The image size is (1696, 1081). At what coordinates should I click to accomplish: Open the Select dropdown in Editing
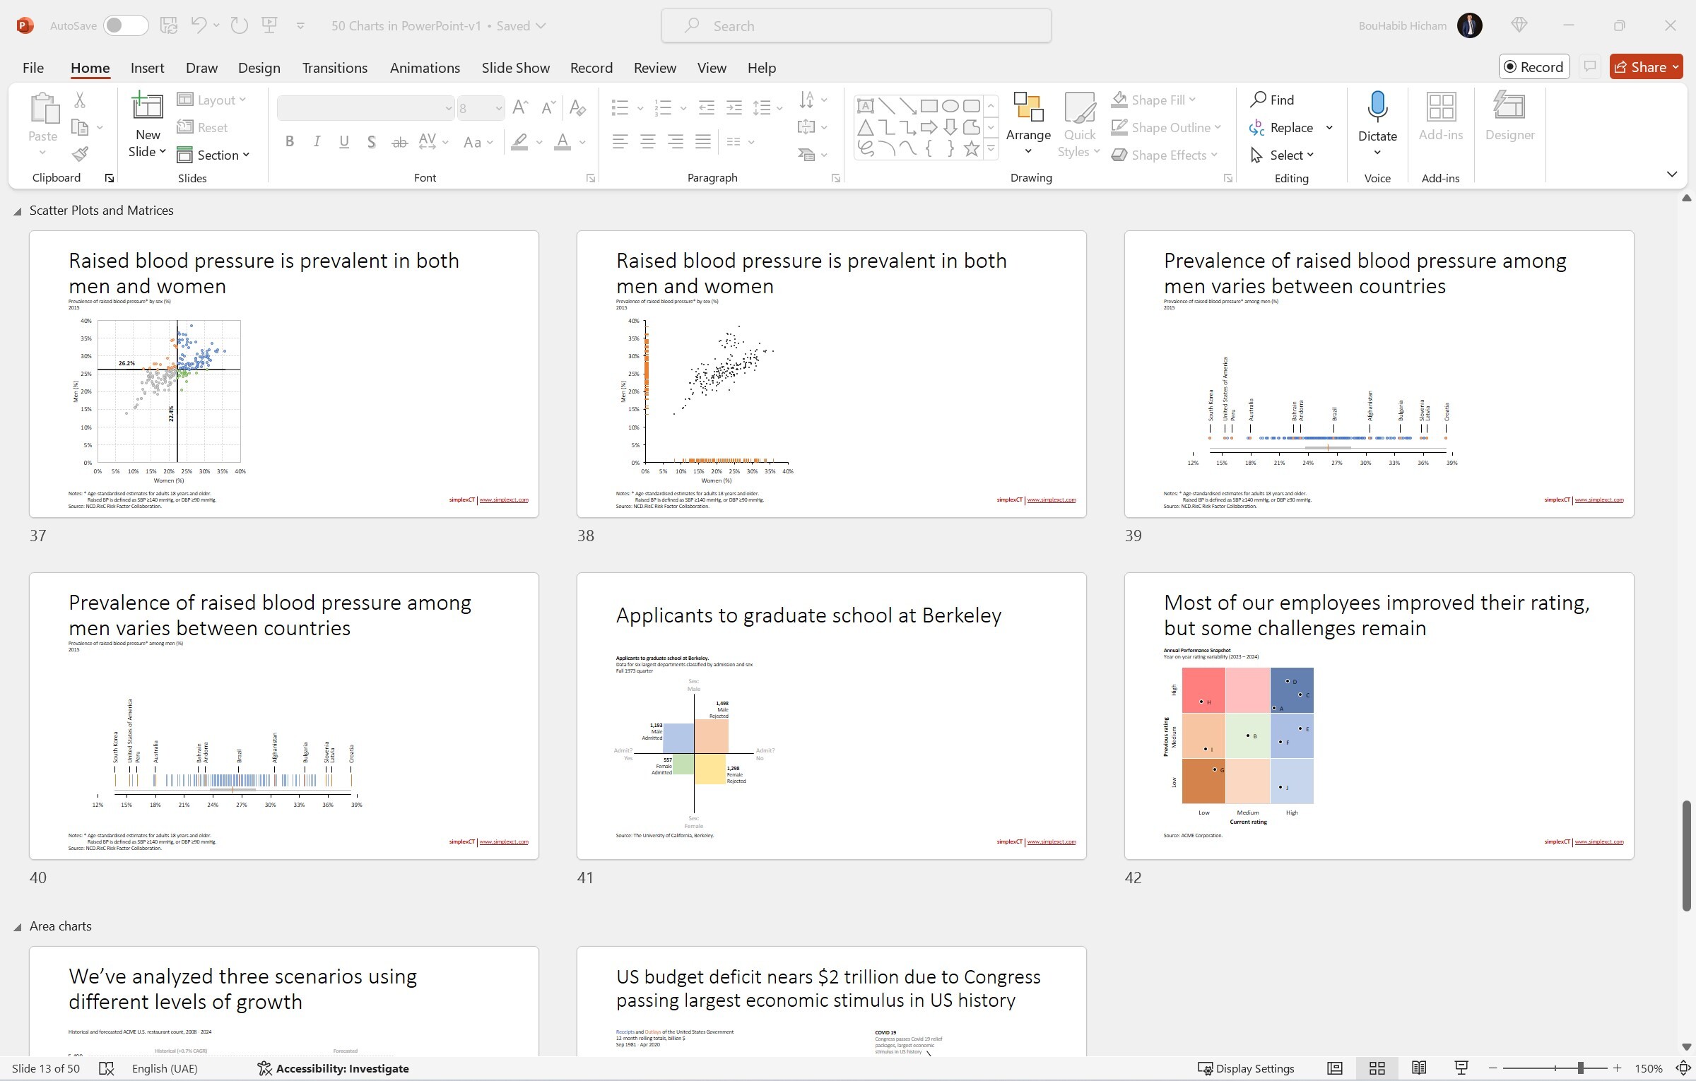tap(1283, 155)
